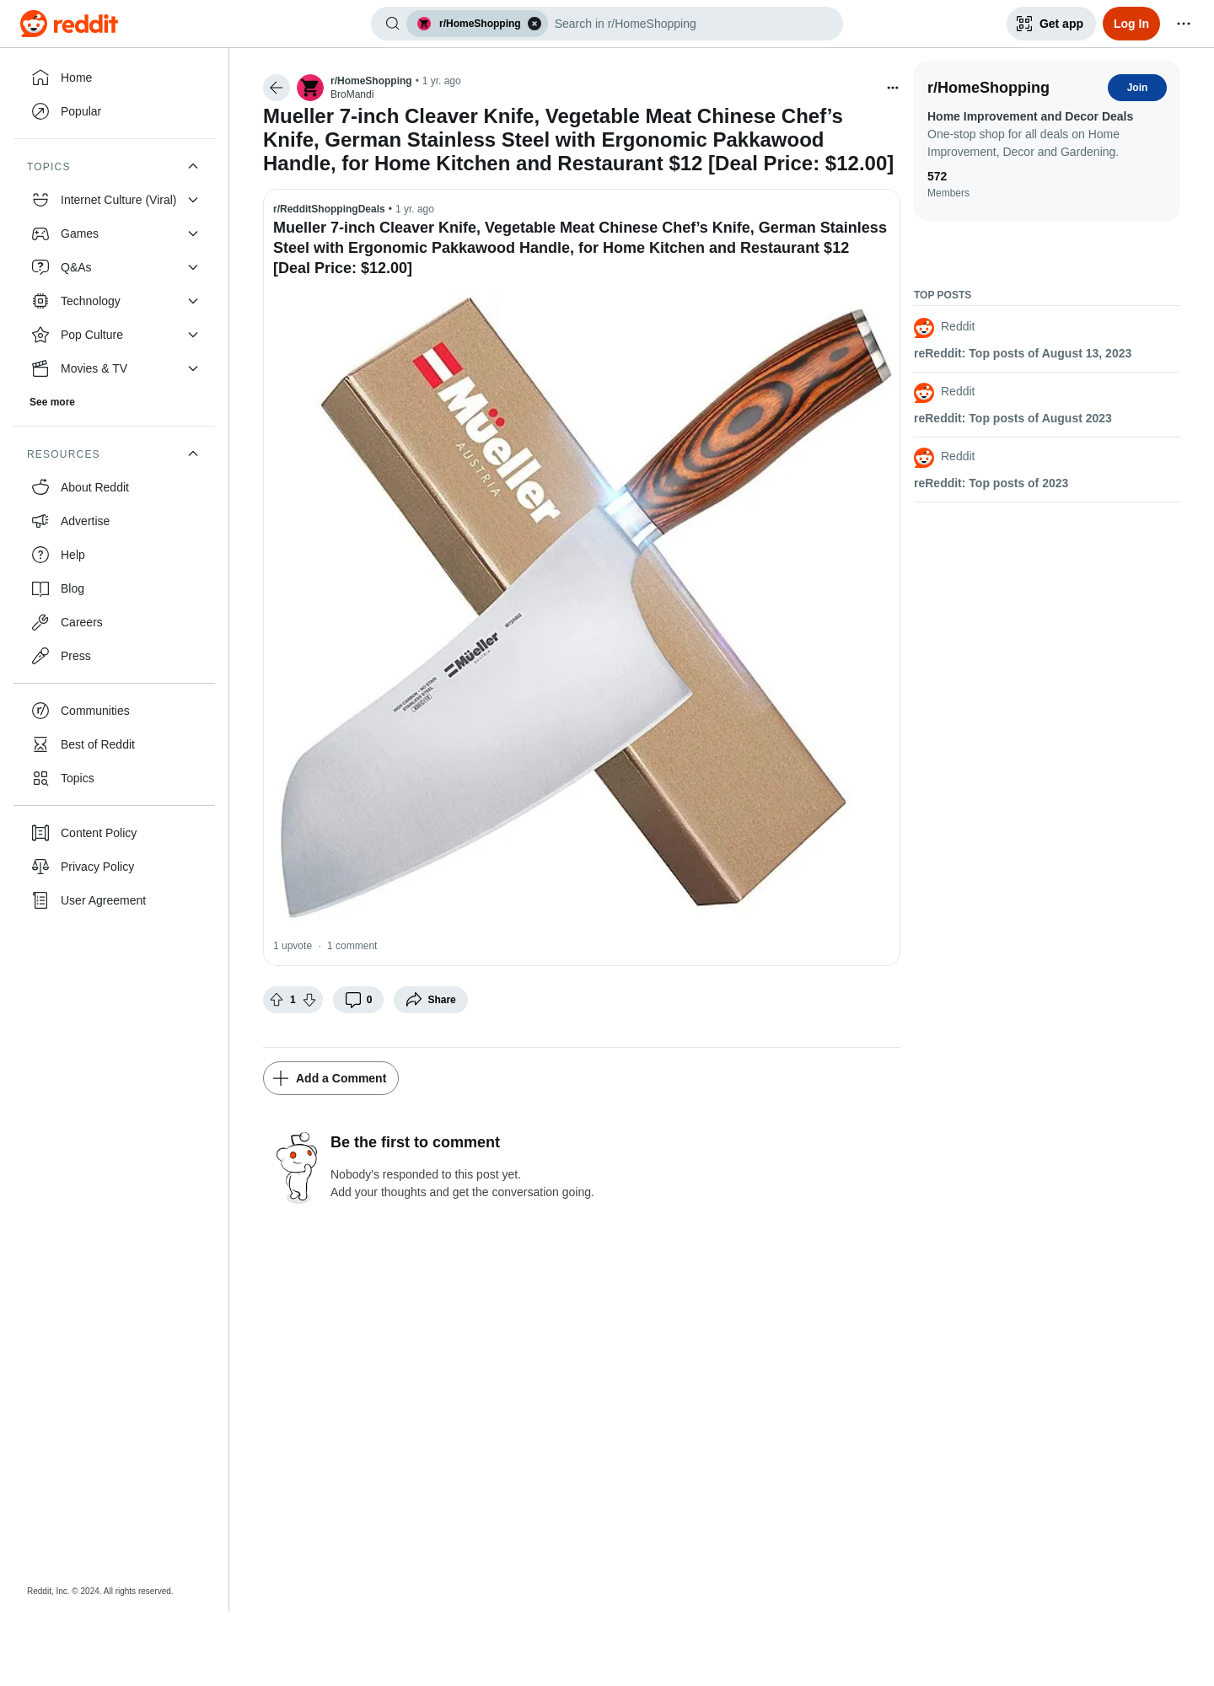Collapse the Resources section
The image size is (1214, 1686).
[193, 454]
